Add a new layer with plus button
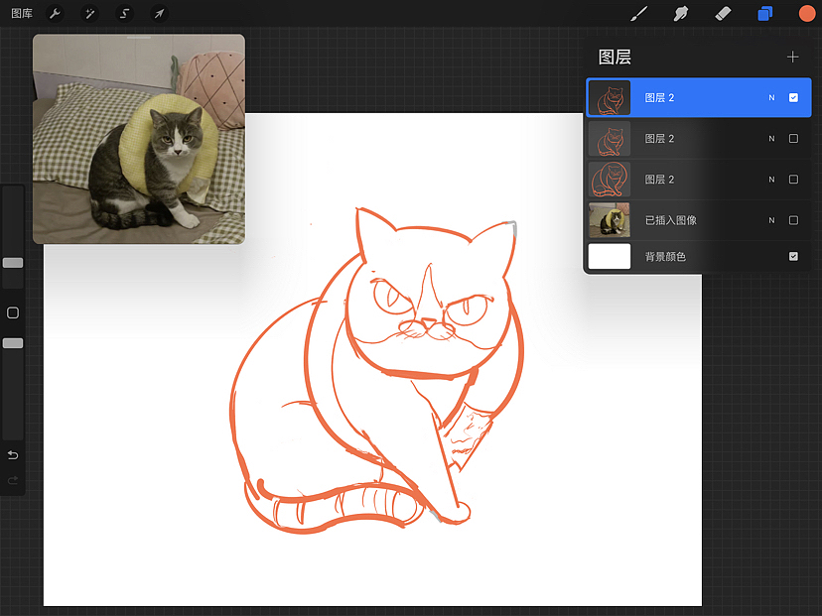This screenshot has width=822, height=616. pyautogui.click(x=792, y=57)
